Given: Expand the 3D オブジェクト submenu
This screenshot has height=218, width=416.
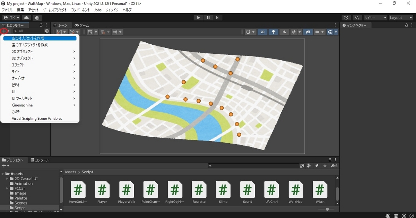Looking at the screenshot, I should (x=40, y=58).
